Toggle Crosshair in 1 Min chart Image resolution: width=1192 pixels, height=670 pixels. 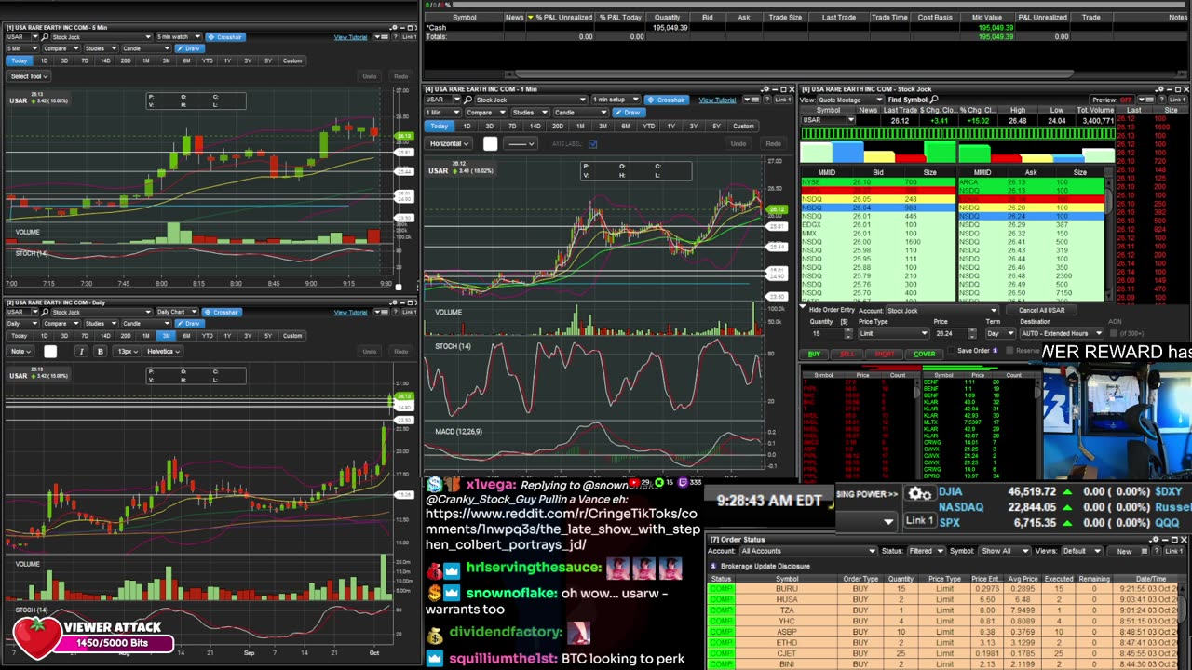pos(667,100)
